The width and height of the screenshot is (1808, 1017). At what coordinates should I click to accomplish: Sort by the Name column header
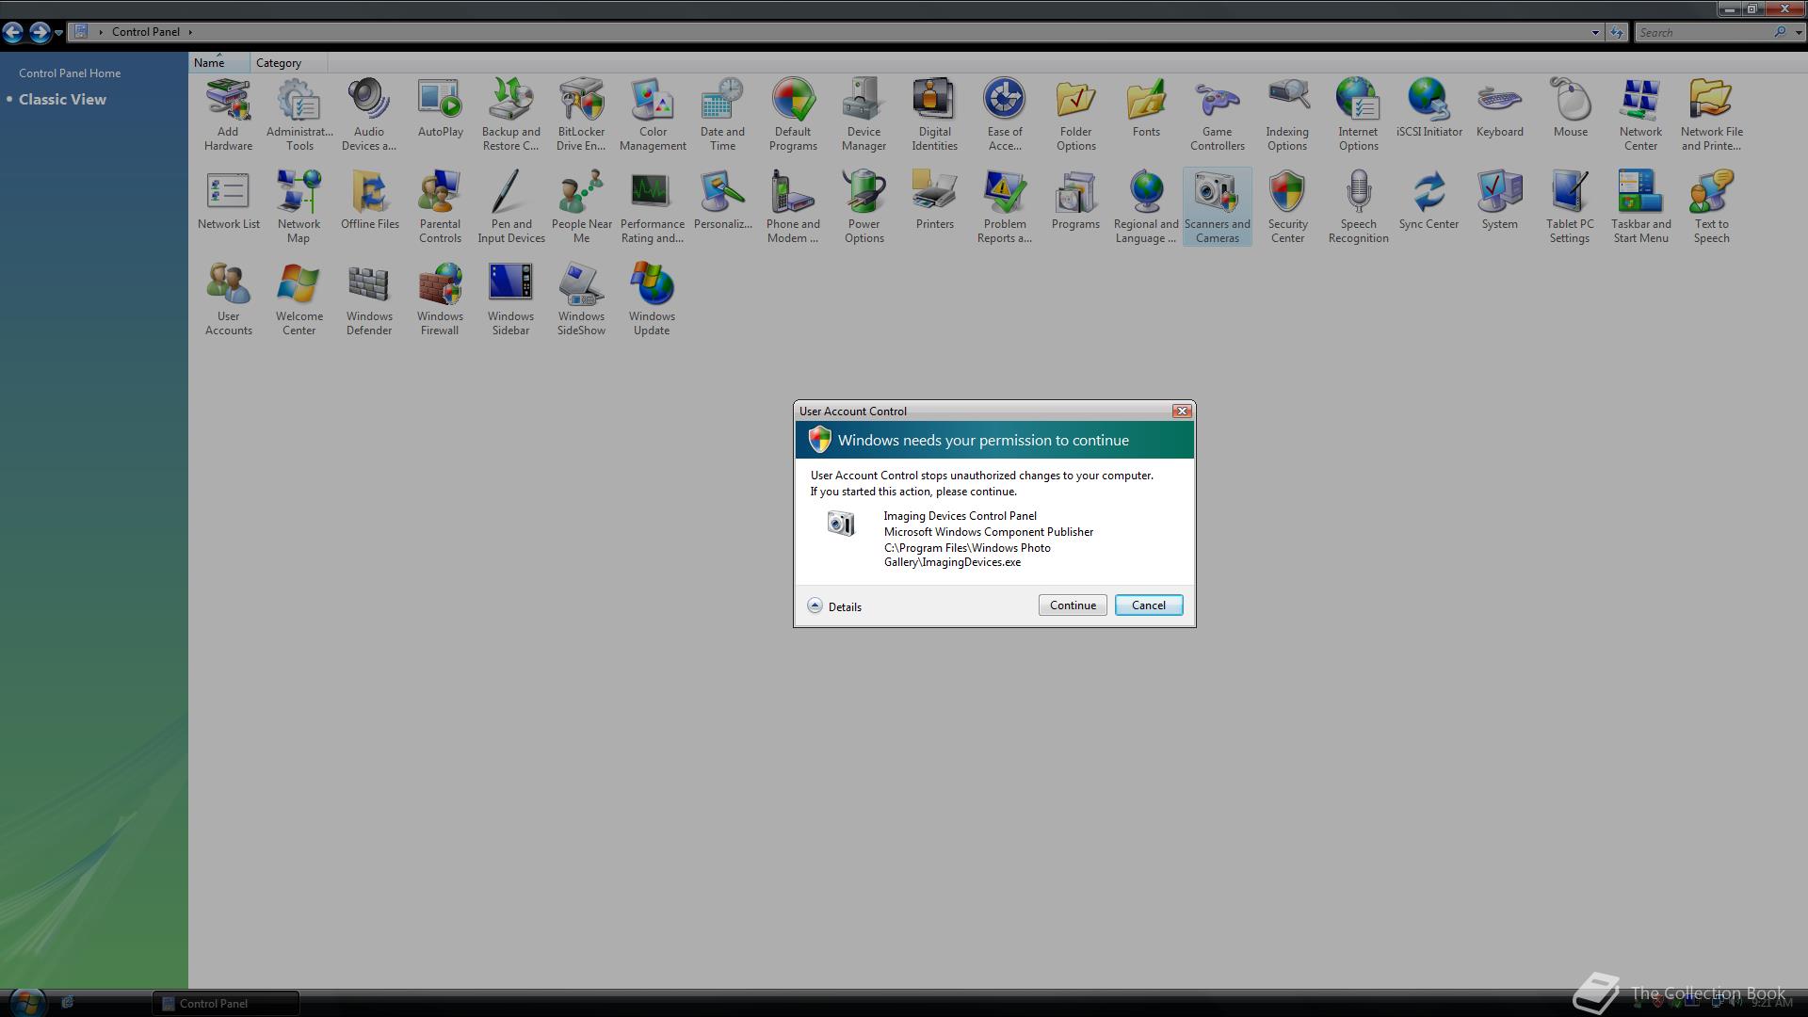[x=209, y=63]
